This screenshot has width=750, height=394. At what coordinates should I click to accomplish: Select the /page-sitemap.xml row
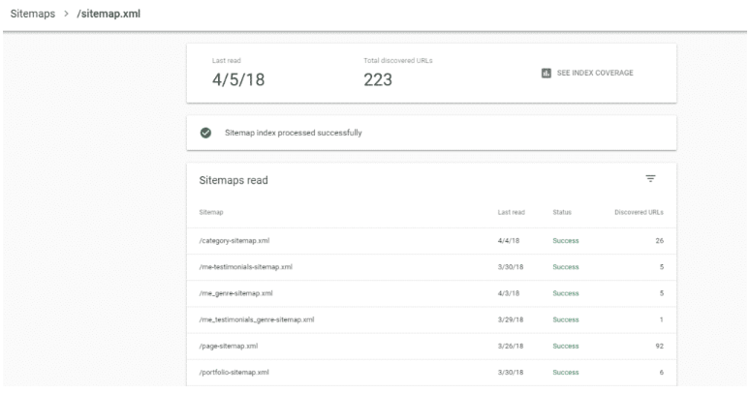coord(431,346)
